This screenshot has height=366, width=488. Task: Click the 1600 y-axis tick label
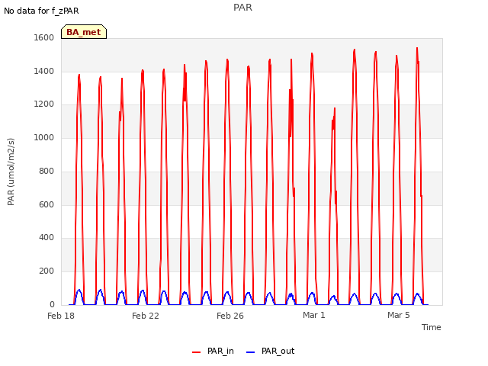(x=44, y=37)
